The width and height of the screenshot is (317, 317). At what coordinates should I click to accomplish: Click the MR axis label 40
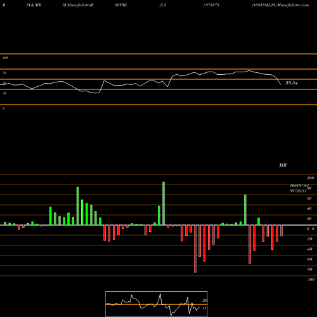pyautogui.click(x=309, y=209)
